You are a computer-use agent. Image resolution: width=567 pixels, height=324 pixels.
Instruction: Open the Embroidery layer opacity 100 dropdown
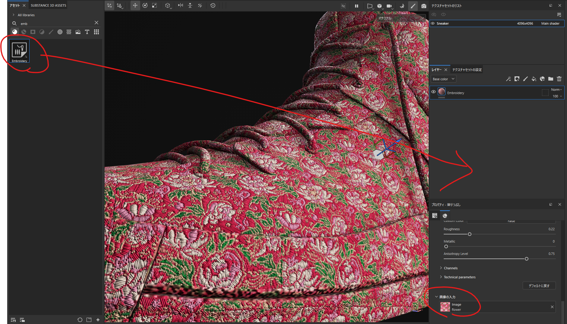coord(557,96)
